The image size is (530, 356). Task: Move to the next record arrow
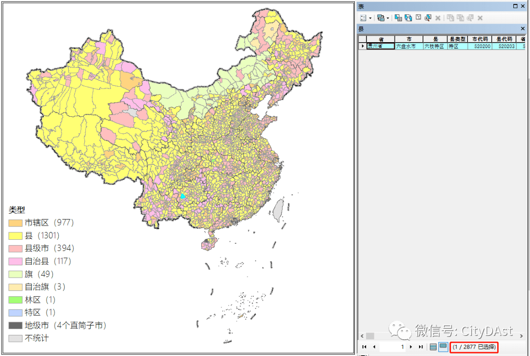pyautogui.click(x=411, y=347)
